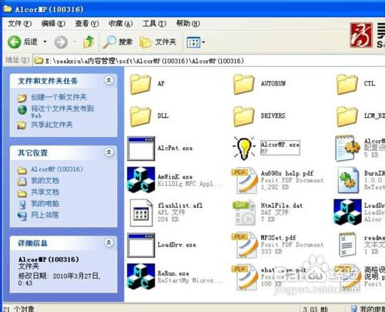
Task: Click the HtmlFile.dat file name
Action: (282, 206)
